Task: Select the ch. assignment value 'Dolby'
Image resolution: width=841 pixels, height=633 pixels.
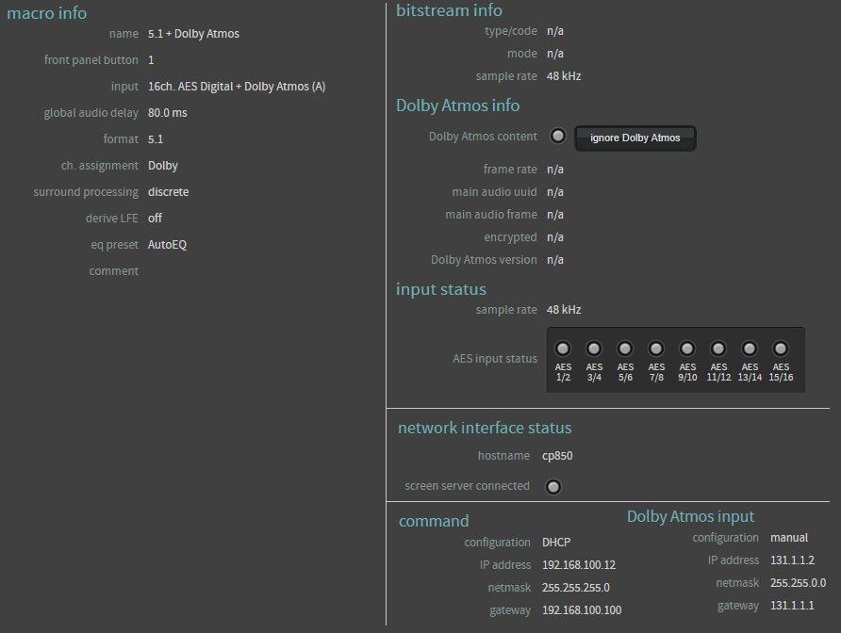Action: coord(162,166)
